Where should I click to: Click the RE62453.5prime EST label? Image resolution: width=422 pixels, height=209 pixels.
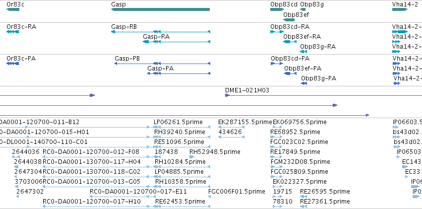tap(180, 202)
